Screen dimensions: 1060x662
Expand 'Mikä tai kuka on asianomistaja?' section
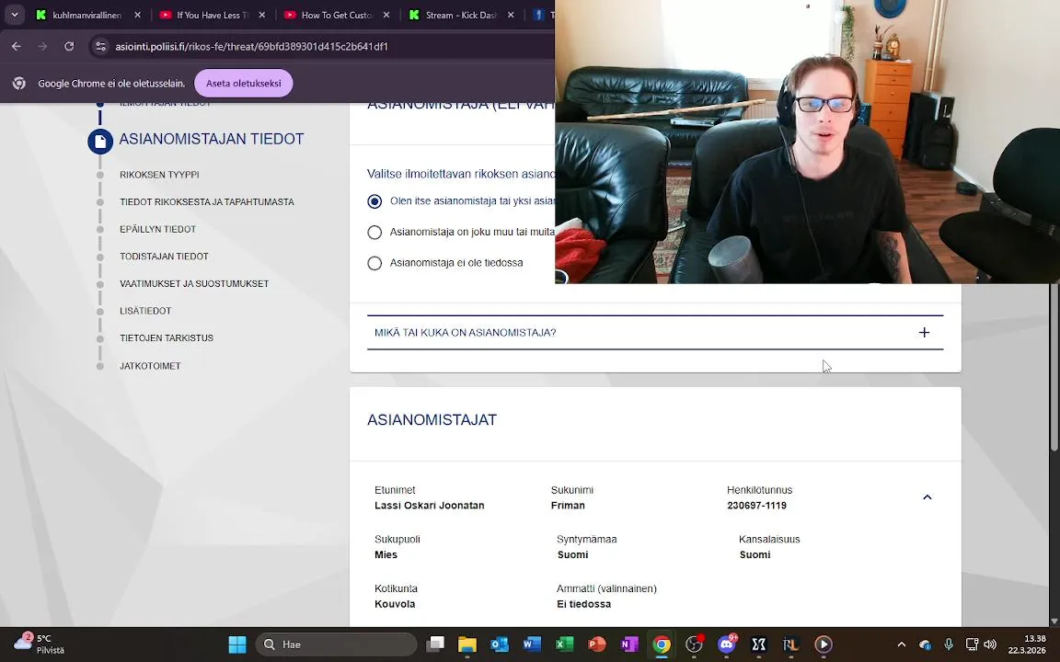655,332
